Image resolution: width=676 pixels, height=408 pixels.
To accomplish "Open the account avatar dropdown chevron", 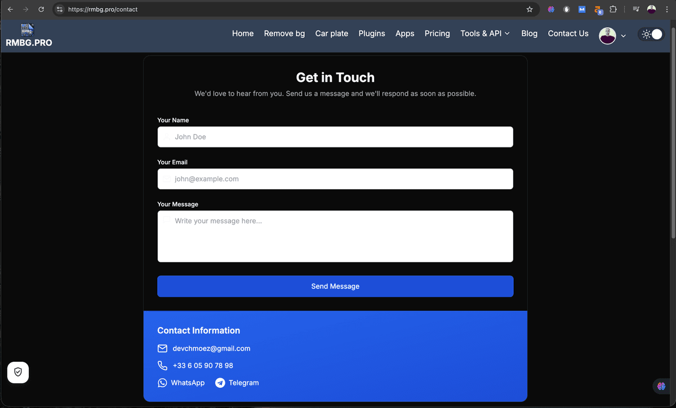I will pyautogui.click(x=624, y=35).
